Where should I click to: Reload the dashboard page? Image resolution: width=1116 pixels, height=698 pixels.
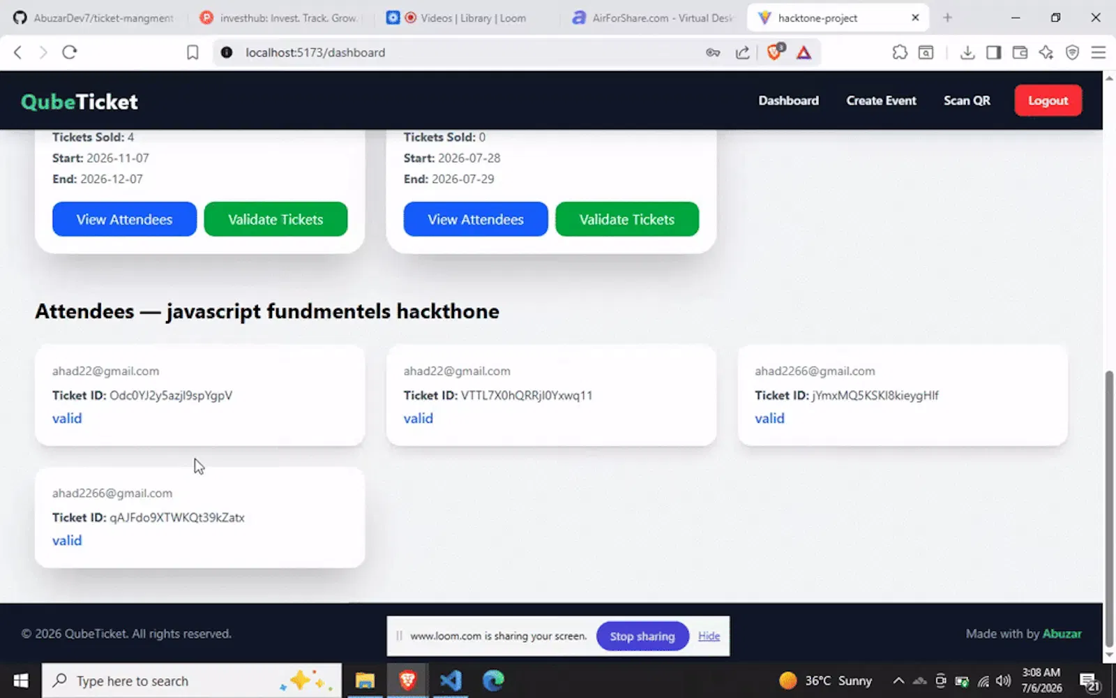tap(69, 52)
